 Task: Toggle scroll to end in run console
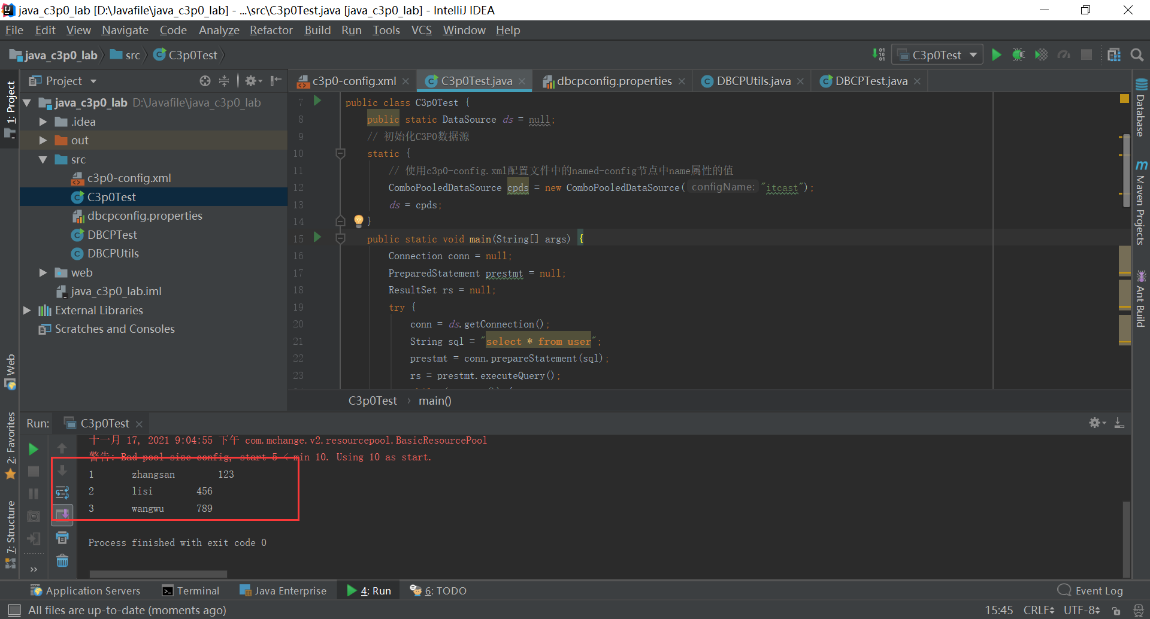[62, 515]
